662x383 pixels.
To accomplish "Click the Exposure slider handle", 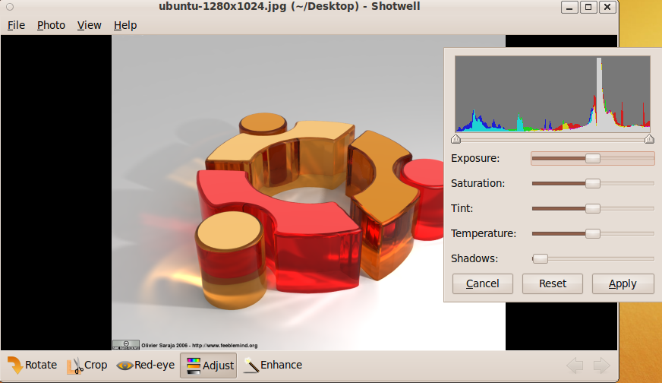I will (x=593, y=158).
